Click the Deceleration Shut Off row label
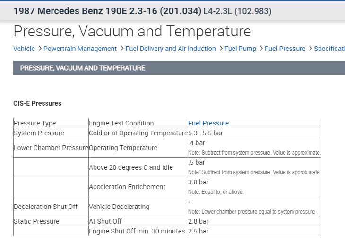 pos(46,207)
